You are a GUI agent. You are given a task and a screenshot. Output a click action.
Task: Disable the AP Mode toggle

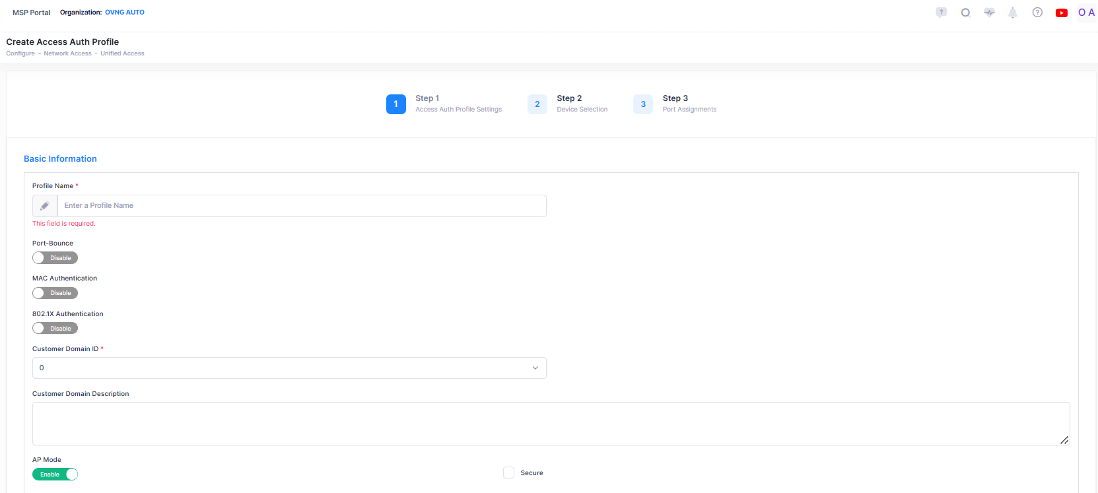(x=55, y=475)
